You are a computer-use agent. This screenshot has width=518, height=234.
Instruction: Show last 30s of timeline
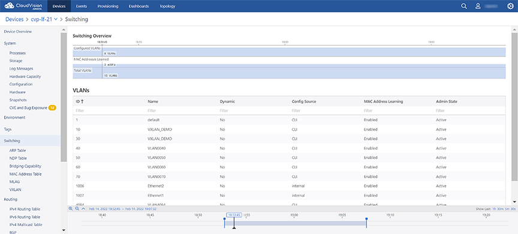pos(513,209)
